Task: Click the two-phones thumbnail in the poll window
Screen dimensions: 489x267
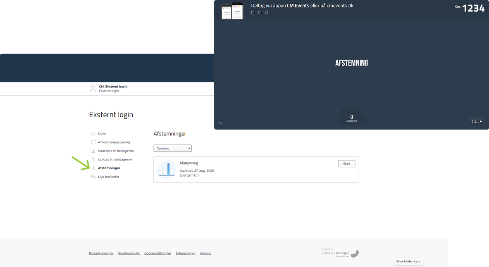Action: coord(232,11)
